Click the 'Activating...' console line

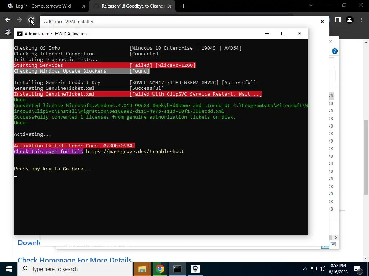click(32, 134)
